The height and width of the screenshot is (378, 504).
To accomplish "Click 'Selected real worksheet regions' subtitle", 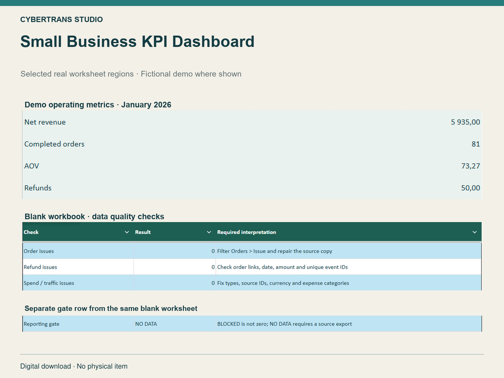I will tap(77, 74).
